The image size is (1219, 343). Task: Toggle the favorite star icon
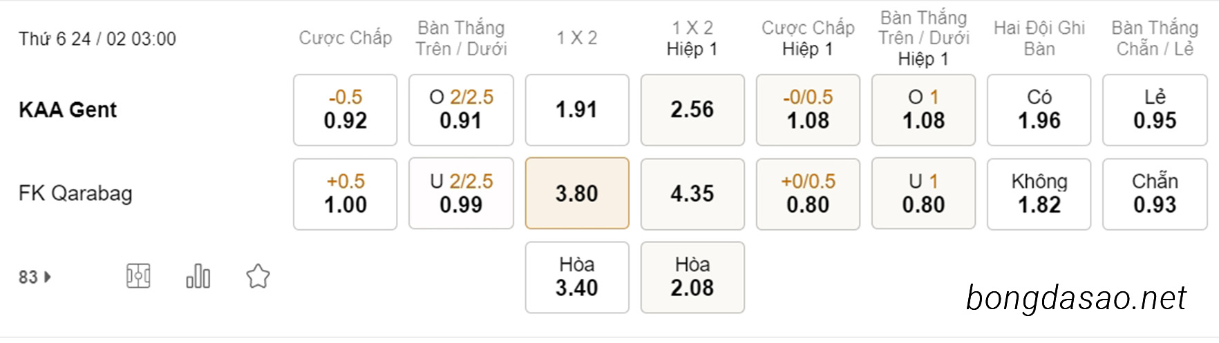(x=258, y=276)
